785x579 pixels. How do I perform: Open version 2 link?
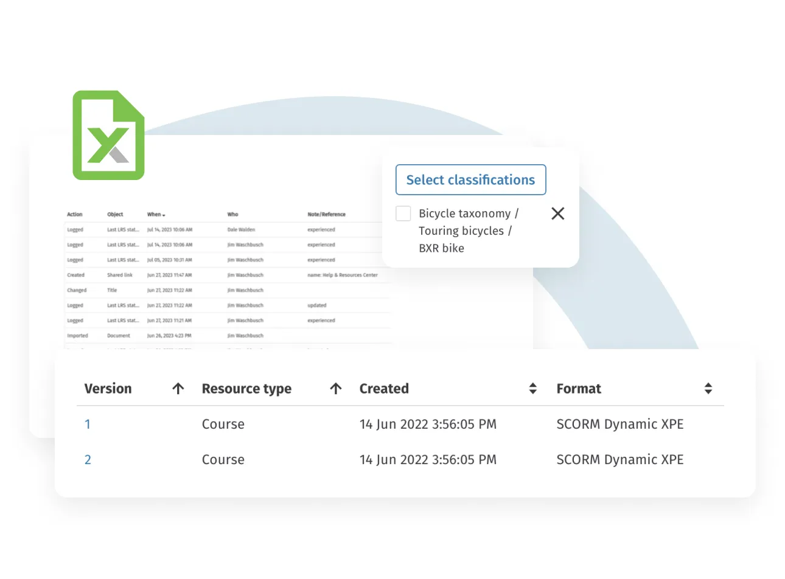click(x=88, y=460)
